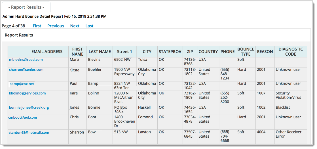
Task: Switch to the Report Results tab
Action: [x=26, y=7]
